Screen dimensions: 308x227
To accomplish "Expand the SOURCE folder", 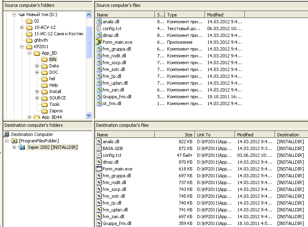I will tap(37, 98).
